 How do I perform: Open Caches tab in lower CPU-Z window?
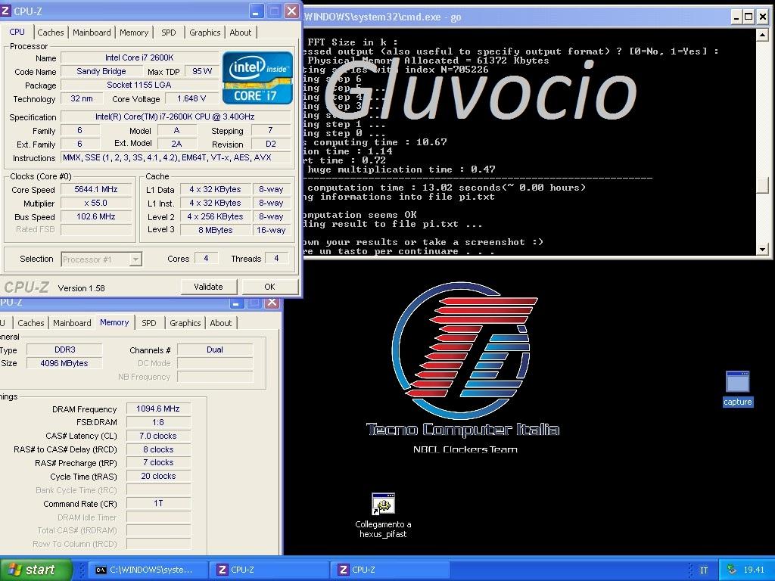click(30, 323)
